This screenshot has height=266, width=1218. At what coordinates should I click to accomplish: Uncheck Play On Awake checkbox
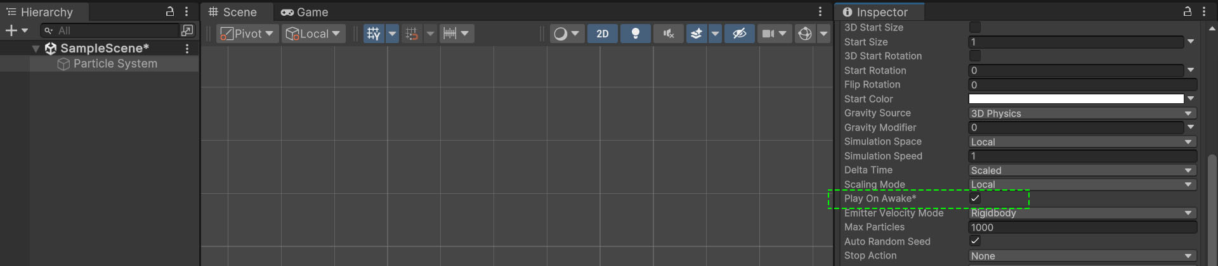975,198
